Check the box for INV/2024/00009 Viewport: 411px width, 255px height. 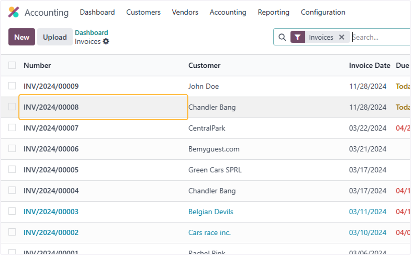coord(12,86)
